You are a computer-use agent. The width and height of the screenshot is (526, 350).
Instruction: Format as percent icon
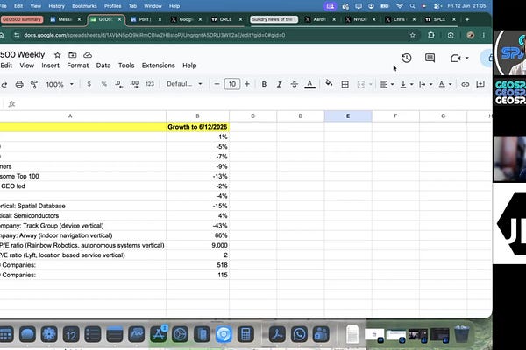coord(104,84)
